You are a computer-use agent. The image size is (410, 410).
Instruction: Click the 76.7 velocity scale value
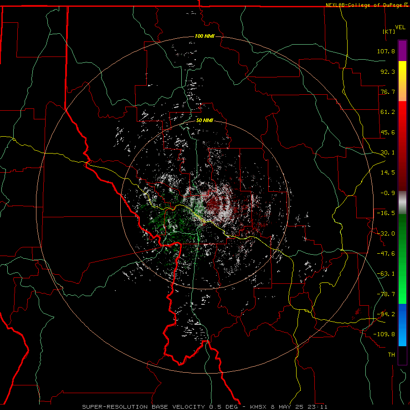pyautogui.click(x=388, y=92)
